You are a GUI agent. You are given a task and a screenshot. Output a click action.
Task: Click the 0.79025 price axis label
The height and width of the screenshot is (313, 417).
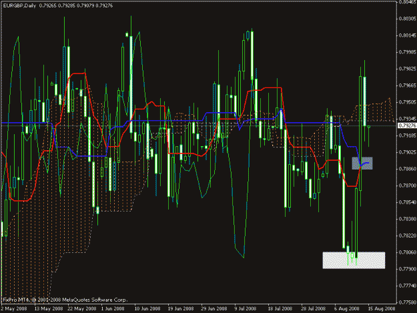click(x=407, y=152)
